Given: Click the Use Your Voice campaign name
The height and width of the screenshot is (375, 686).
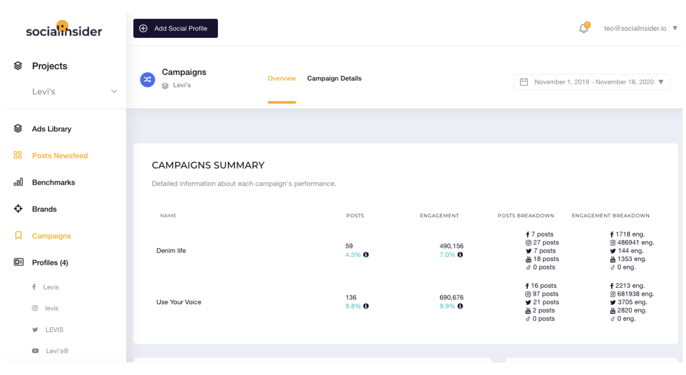Looking at the screenshot, I should (x=179, y=302).
